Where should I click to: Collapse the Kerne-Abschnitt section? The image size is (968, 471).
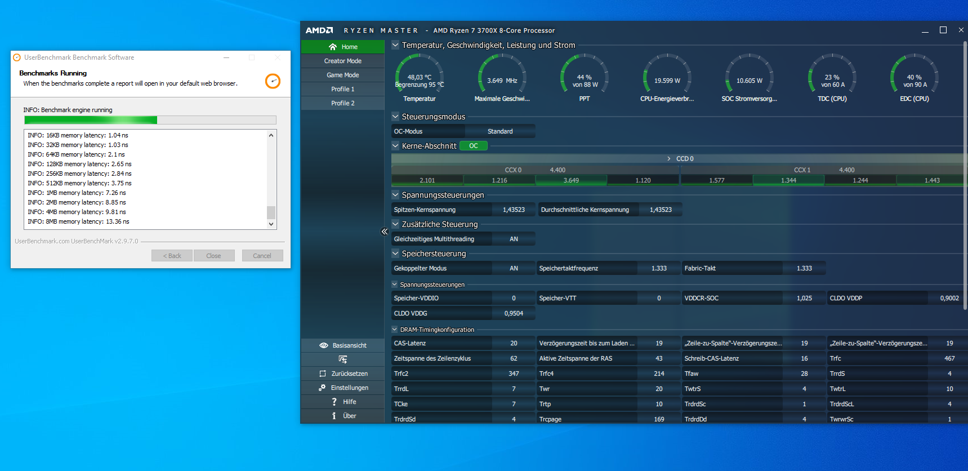(x=395, y=146)
